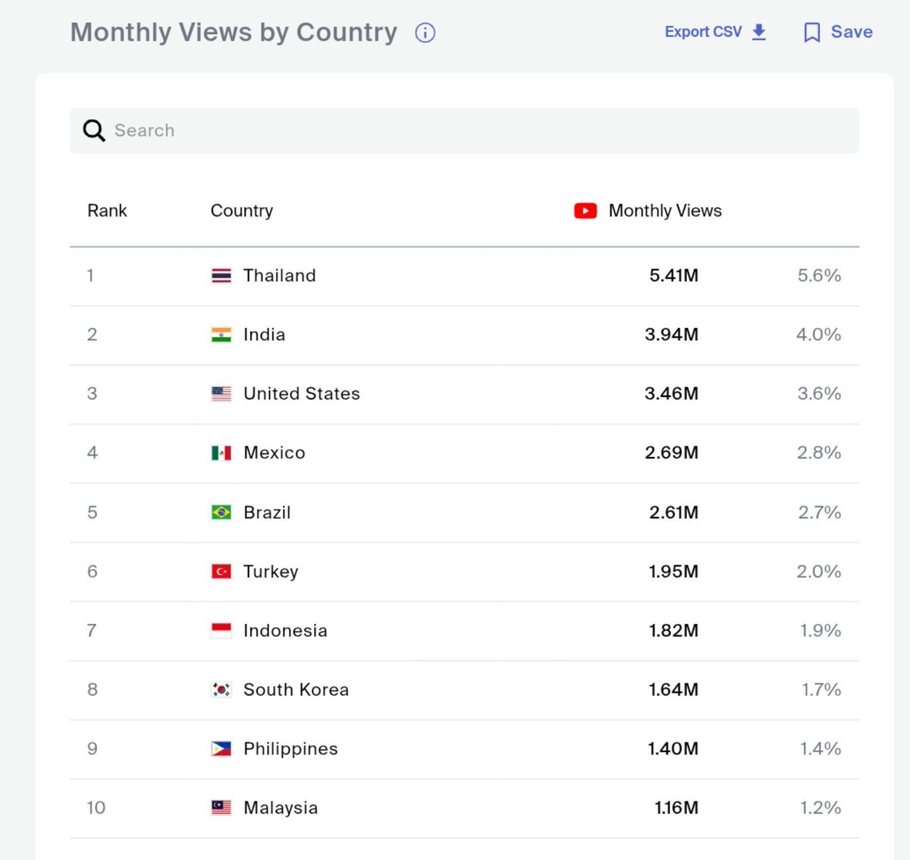Select the Thailand country name
Viewport: 910px width, 860px height.
(279, 276)
